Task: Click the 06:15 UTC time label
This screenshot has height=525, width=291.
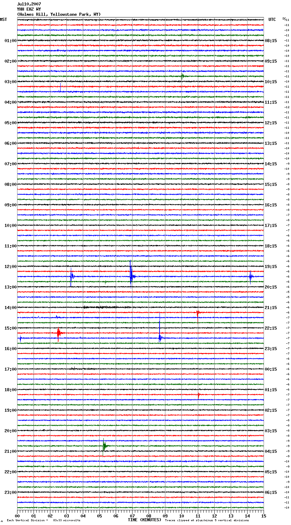Action: click(x=271, y=492)
